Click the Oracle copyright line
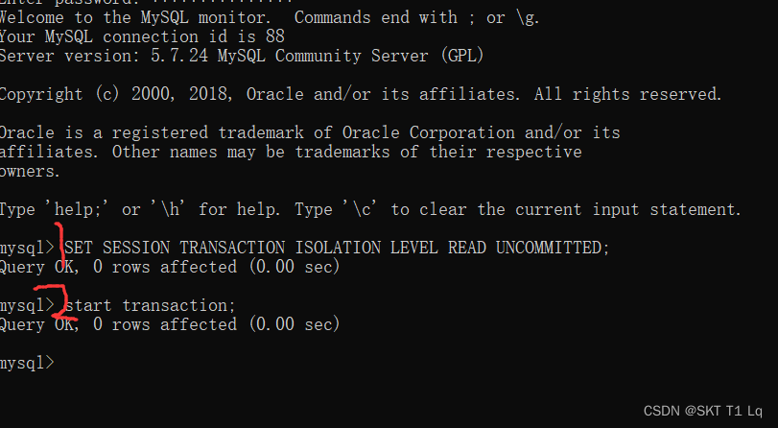 click(361, 94)
